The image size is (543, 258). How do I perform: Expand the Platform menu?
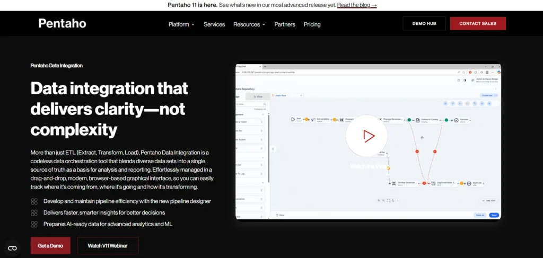[x=181, y=24]
